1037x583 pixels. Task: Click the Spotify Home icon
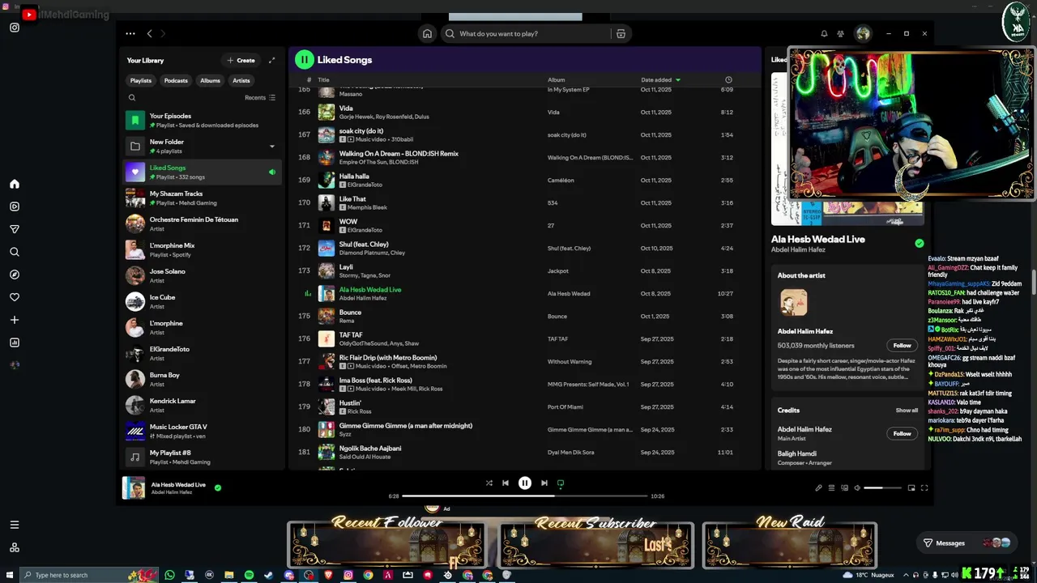[x=427, y=34]
